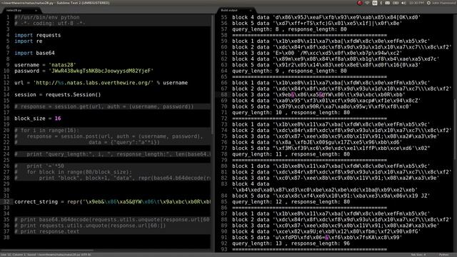Select the Build output tab
The height and width of the screenshot is (257, 457).
coord(236,10)
